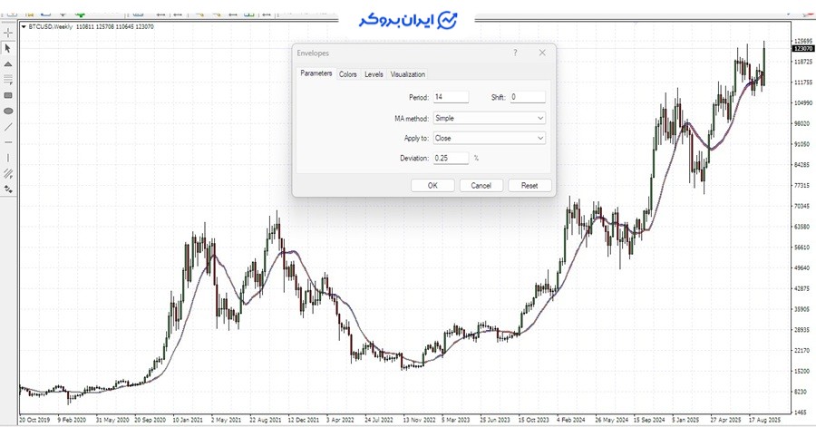816x427 pixels.
Task: Select the crosshair tool
Action: click(8, 33)
